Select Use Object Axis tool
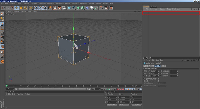The height and width of the screenshot is (109, 200). 2,29
